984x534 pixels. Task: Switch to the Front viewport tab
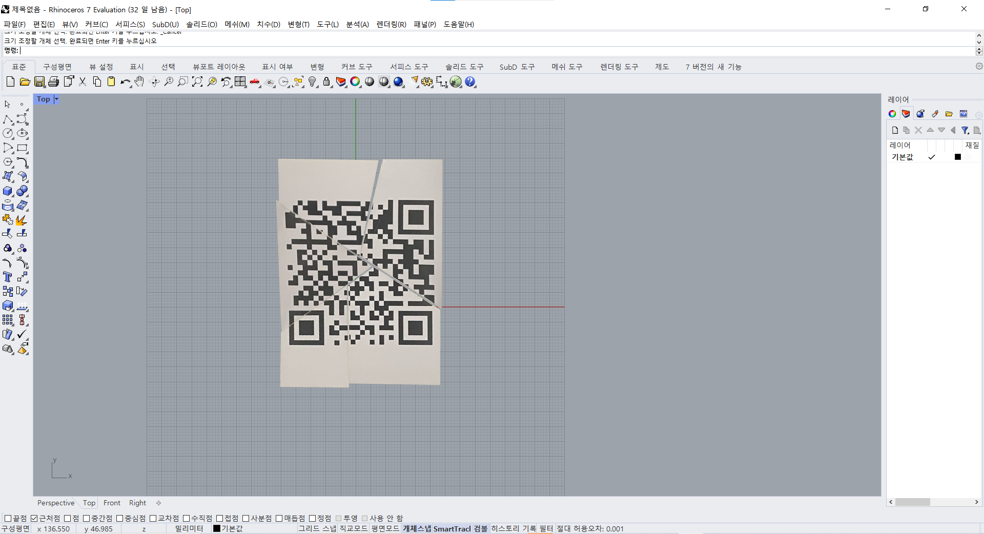click(112, 503)
